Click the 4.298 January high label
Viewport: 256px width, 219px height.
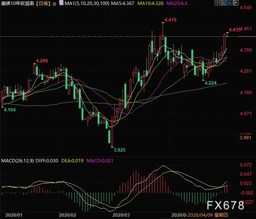pos(42,61)
